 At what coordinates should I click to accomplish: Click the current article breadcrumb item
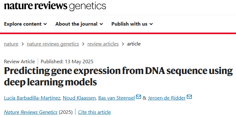tap(134, 44)
